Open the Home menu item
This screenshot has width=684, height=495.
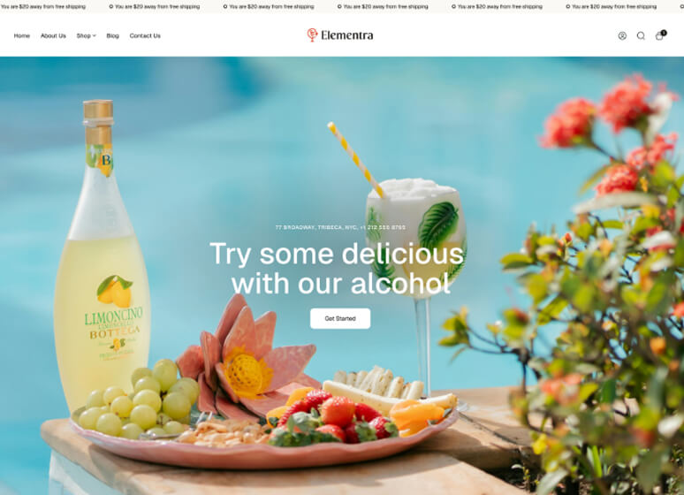[22, 35]
